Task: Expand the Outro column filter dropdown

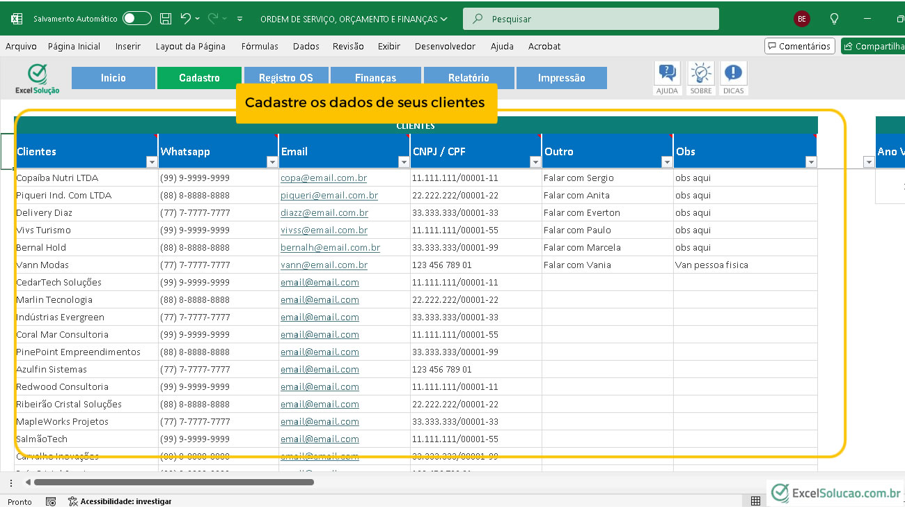Action: [667, 162]
